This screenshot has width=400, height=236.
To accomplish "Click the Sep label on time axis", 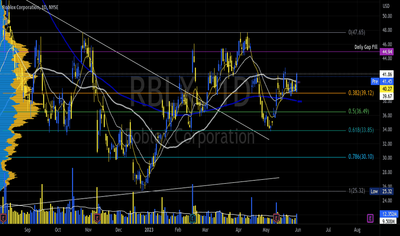I will (x=27, y=230).
